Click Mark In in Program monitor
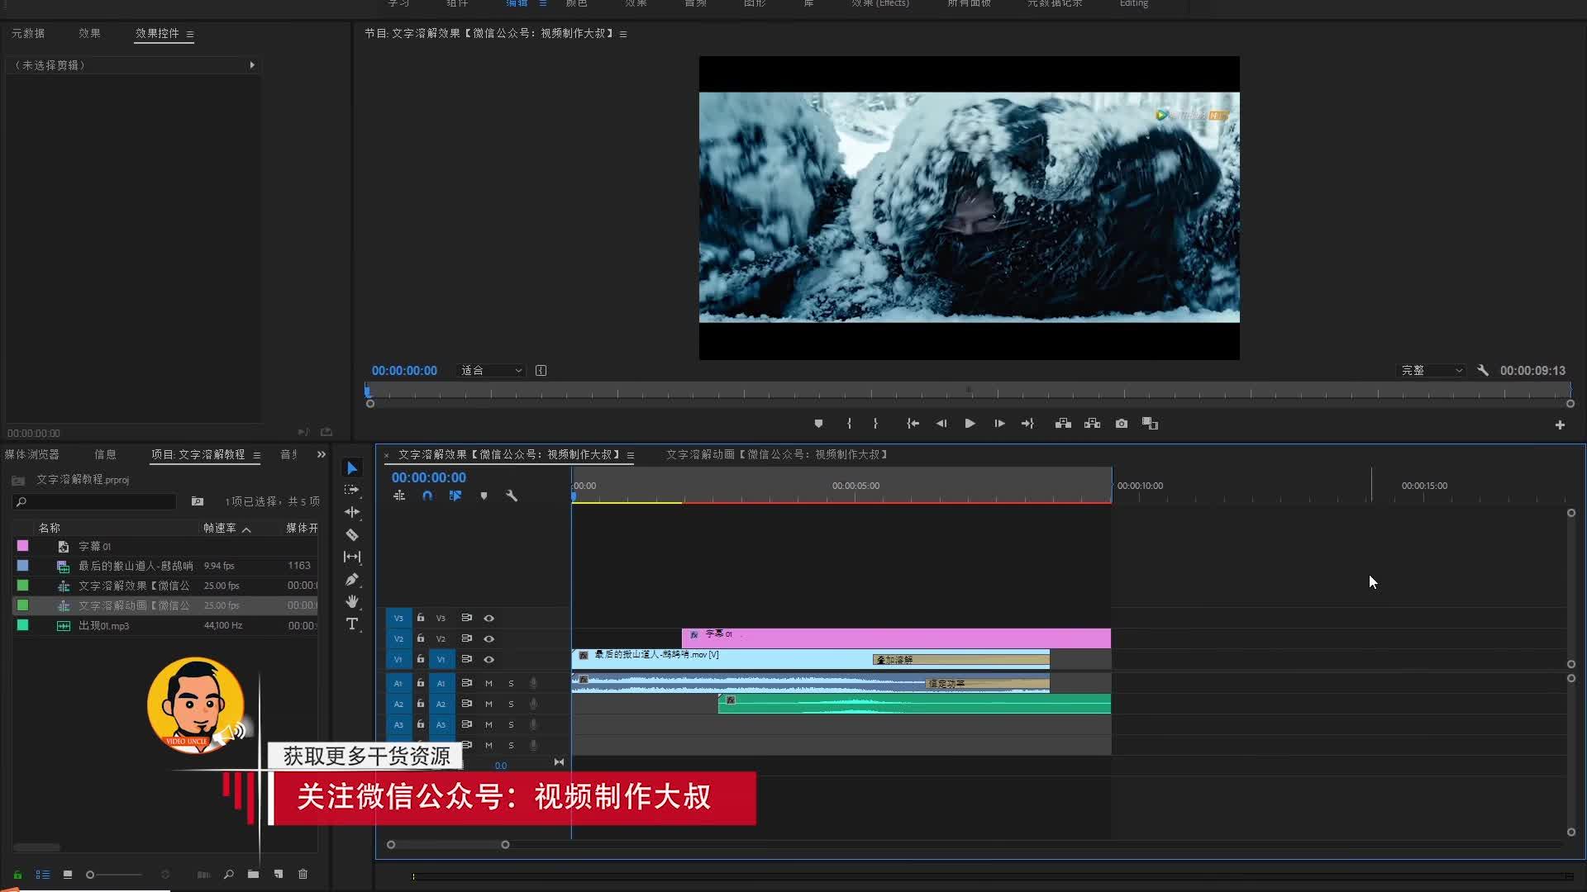 point(849,424)
